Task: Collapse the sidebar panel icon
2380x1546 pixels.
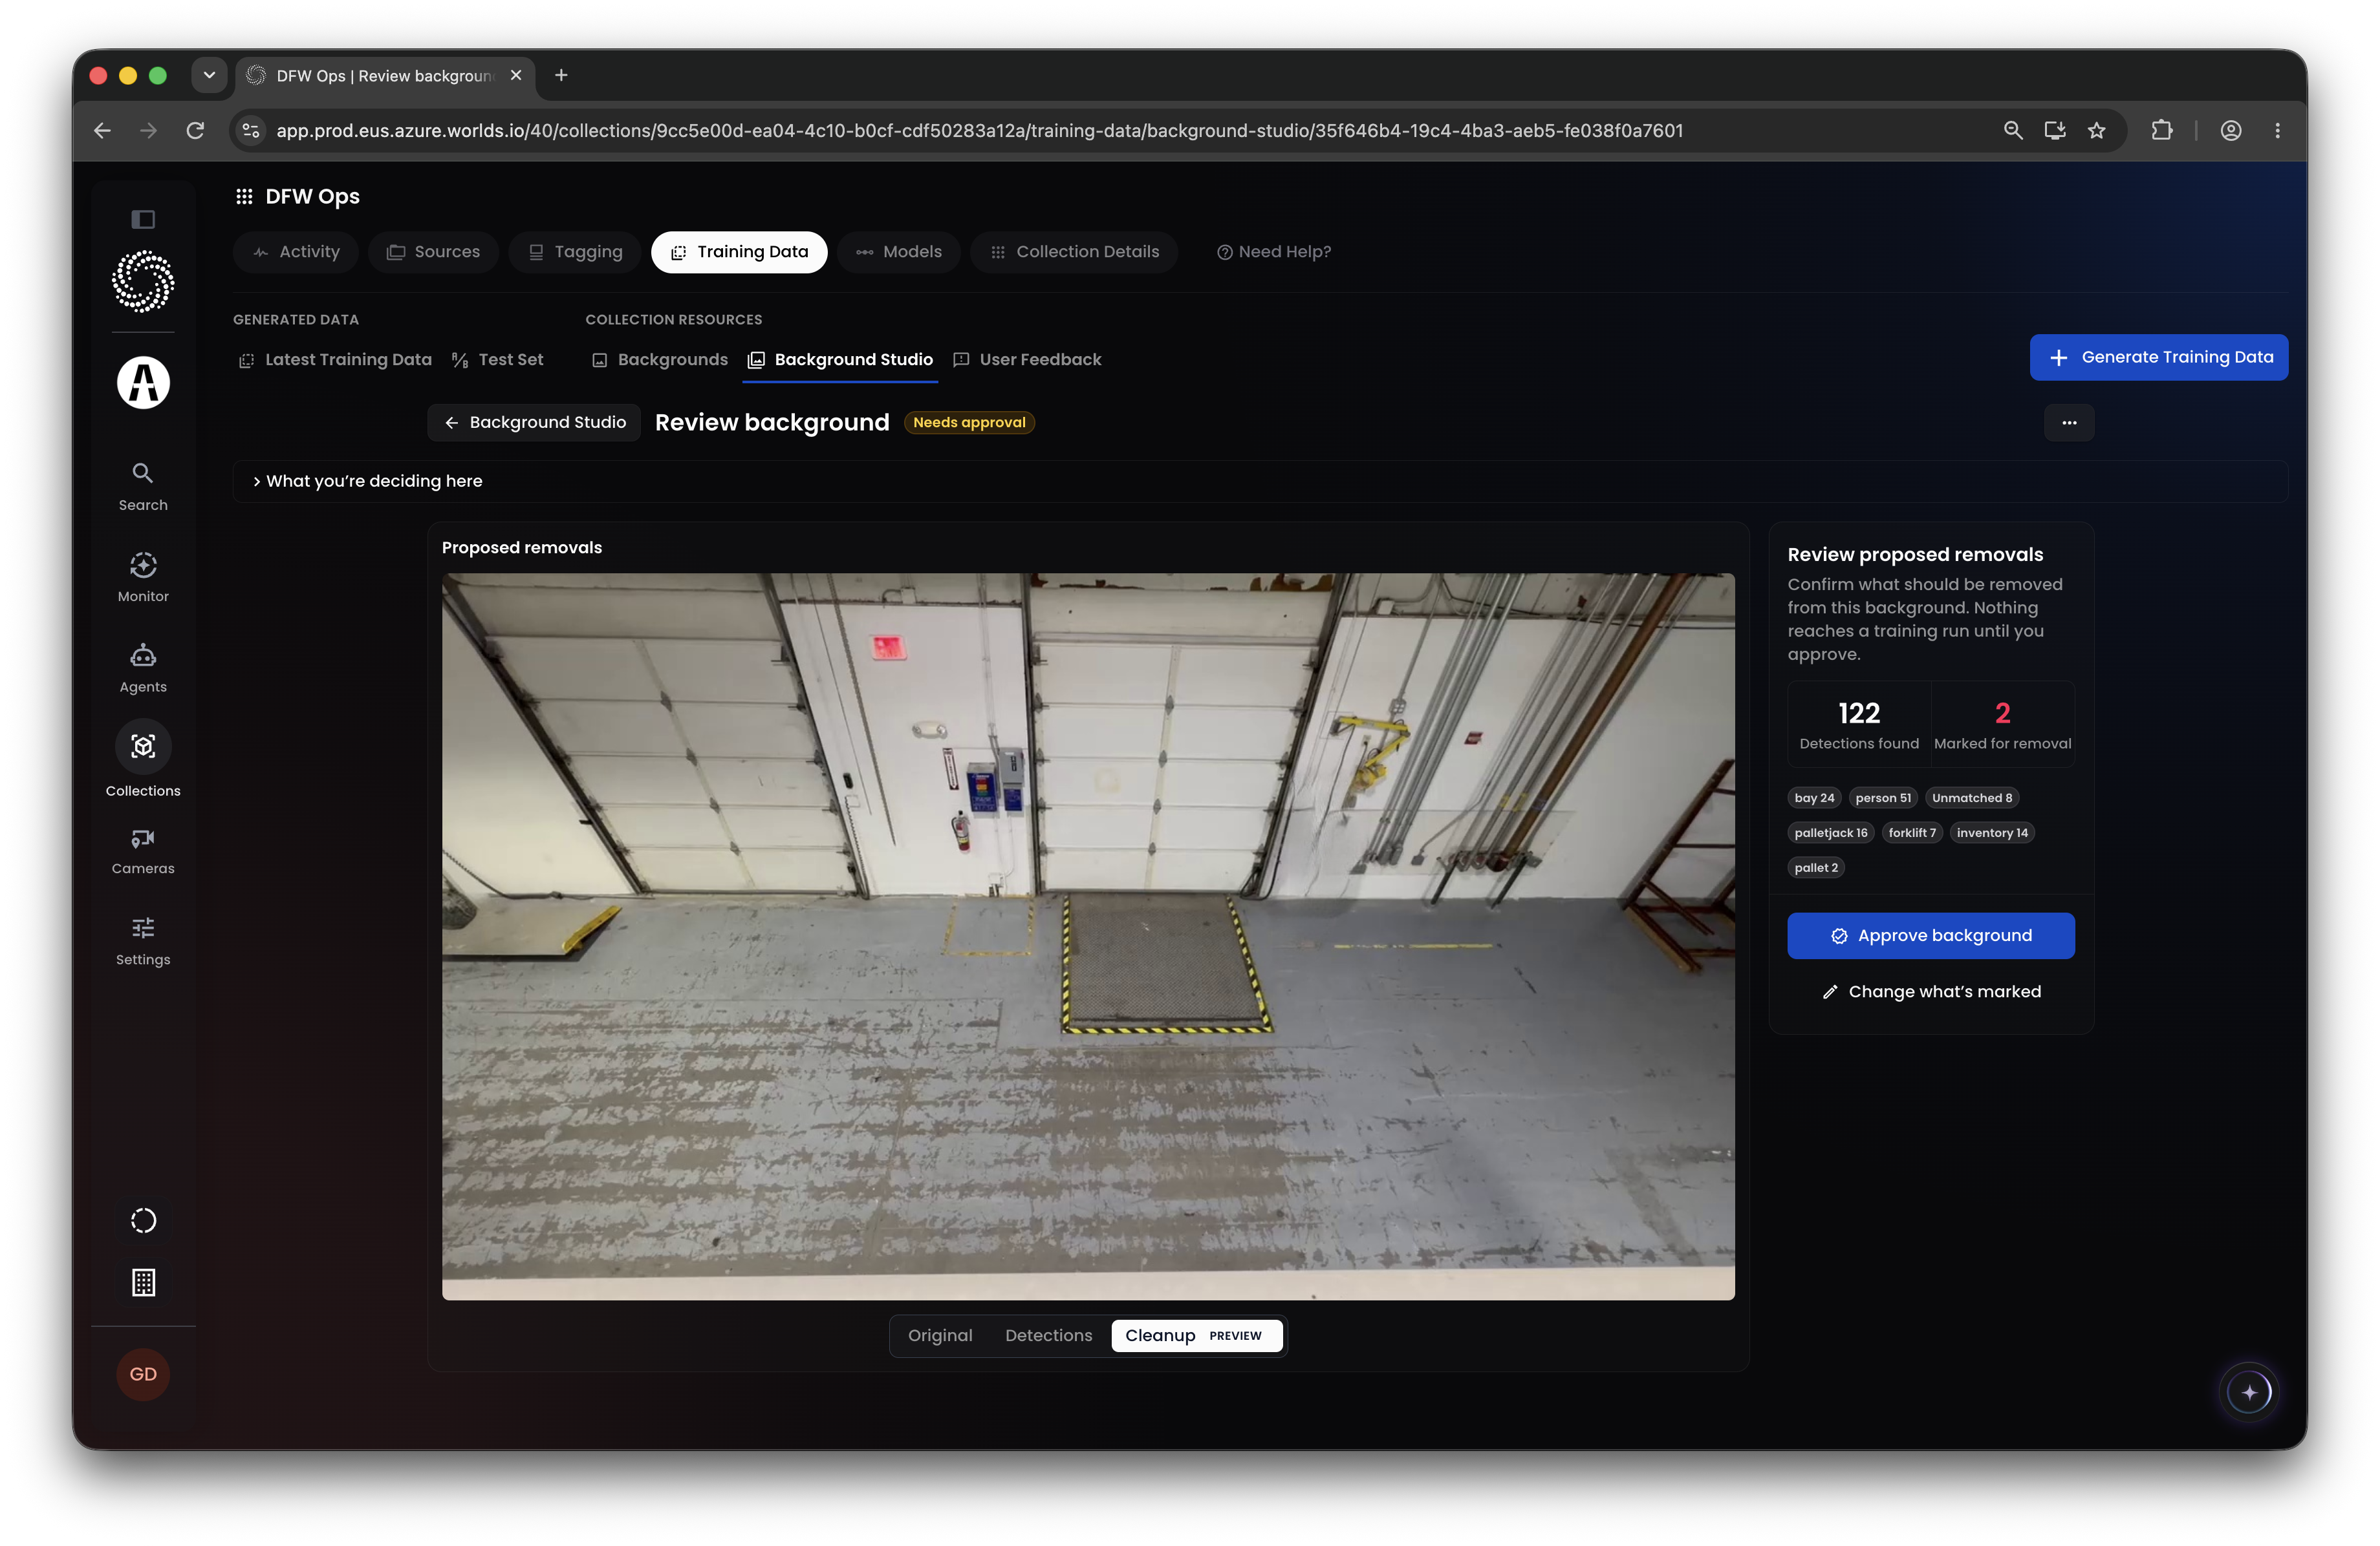Action: 143,219
